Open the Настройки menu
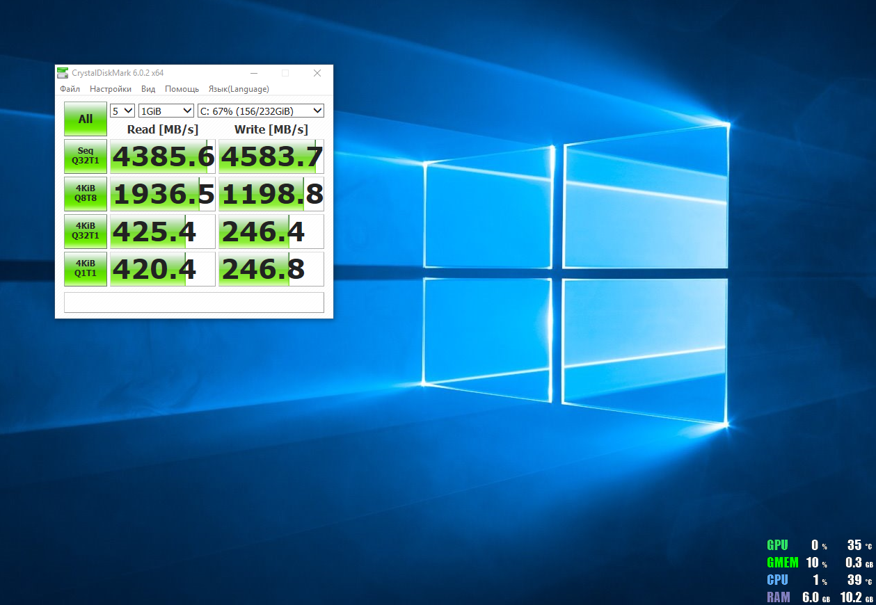876x605 pixels. (x=111, y=89)
